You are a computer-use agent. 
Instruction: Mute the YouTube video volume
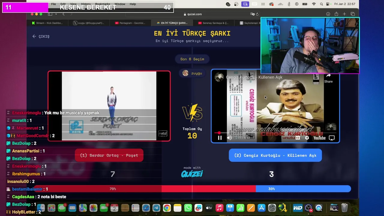tap(229, 138)
